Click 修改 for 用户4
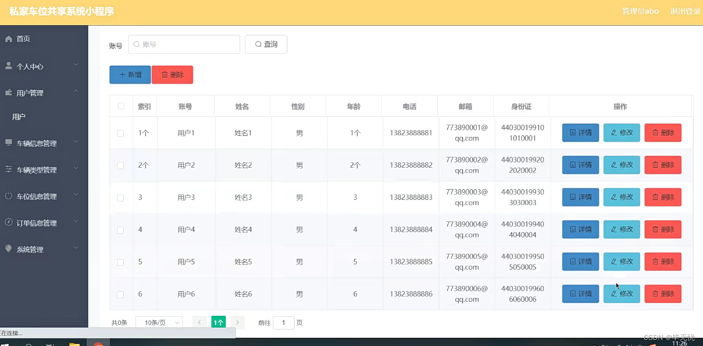The width and height of the screenshot is (703, 346). [621, 230]
